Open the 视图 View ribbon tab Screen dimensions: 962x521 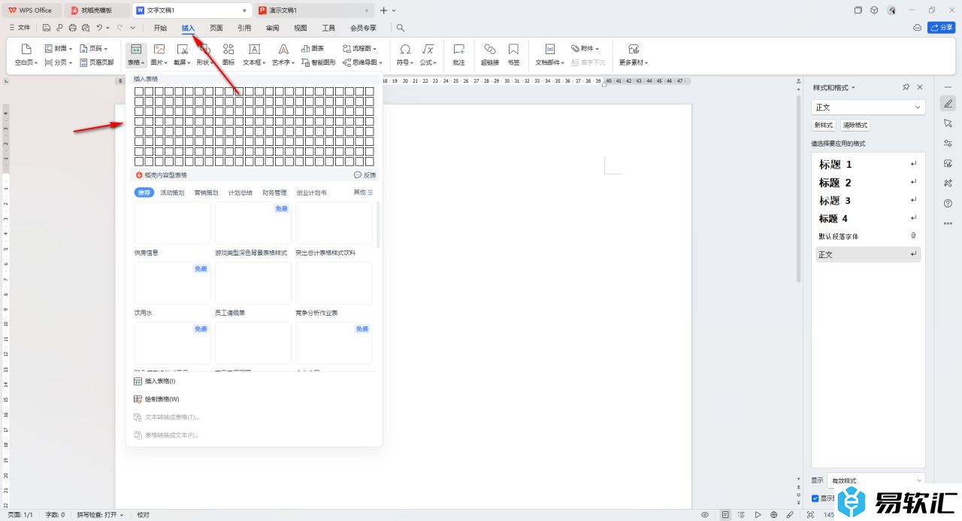coord(301,28)
